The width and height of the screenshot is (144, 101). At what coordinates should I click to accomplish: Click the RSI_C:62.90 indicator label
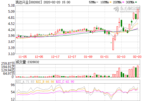point(65,82)
